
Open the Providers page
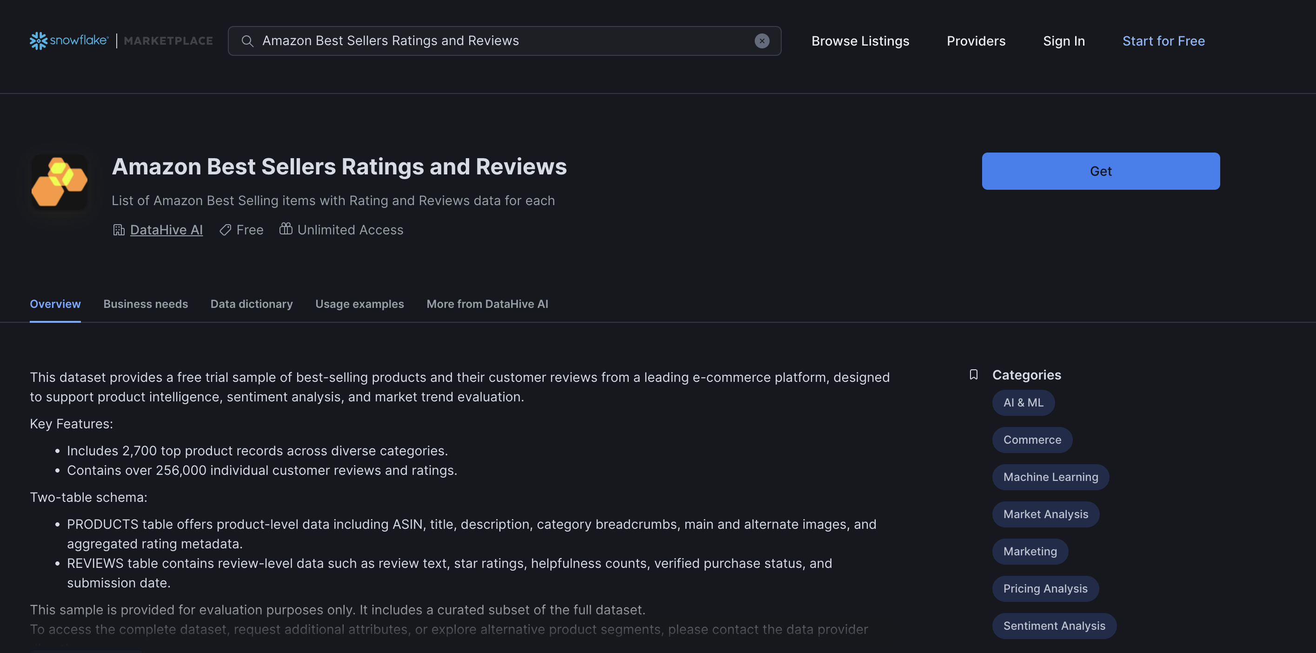(x=976, y=41)
